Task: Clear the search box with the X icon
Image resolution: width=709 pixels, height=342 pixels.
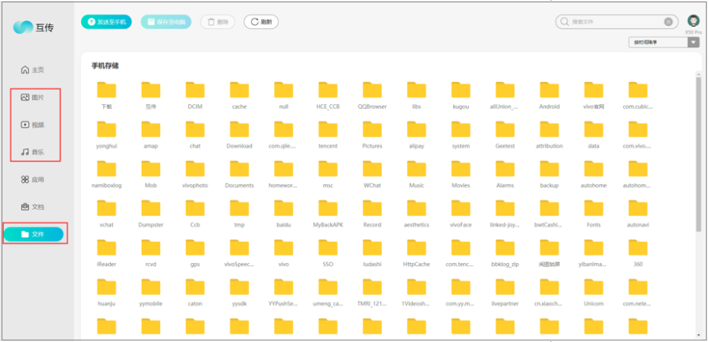Action: click(x=668, y=22)
